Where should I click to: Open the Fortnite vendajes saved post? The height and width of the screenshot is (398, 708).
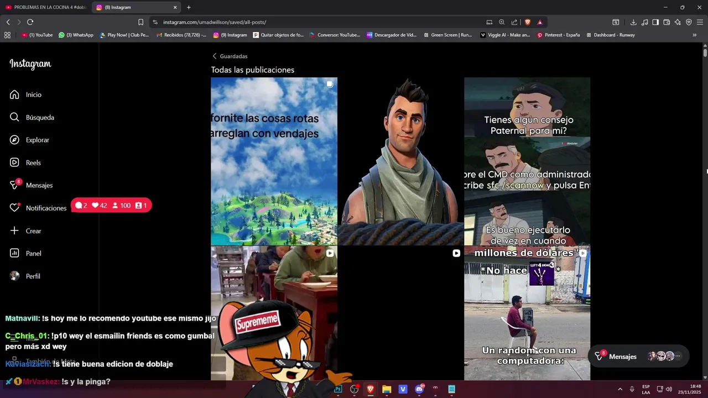pos(274,161)
